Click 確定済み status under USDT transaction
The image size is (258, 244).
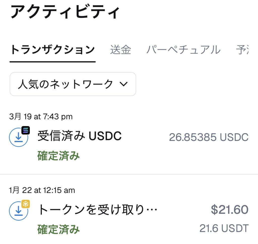[58, 229]
